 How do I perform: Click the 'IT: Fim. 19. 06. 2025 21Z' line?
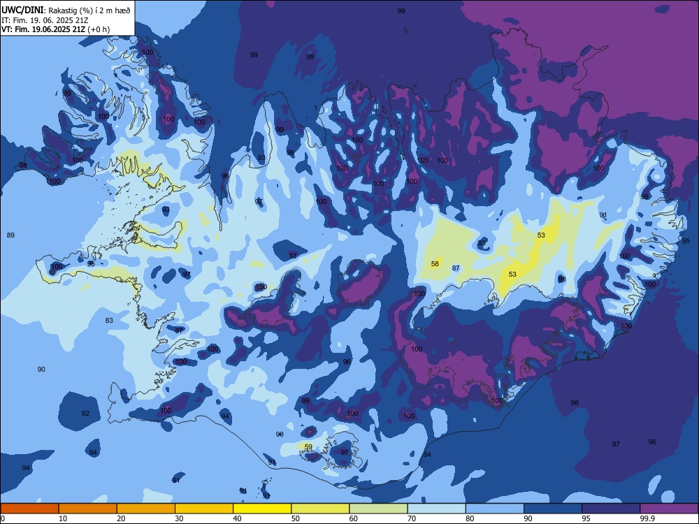point(45,20)
